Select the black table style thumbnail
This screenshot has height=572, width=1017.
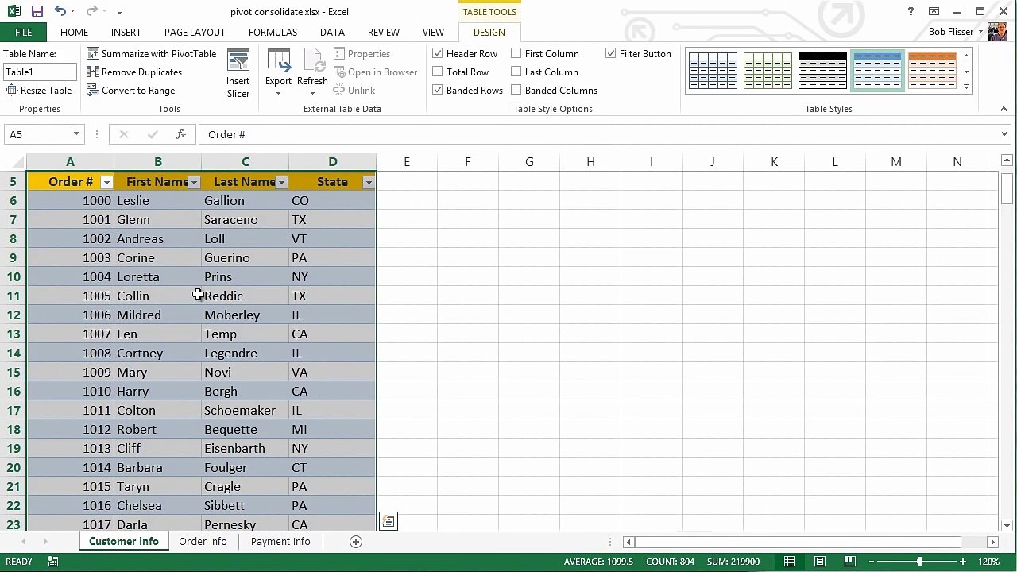822,71
